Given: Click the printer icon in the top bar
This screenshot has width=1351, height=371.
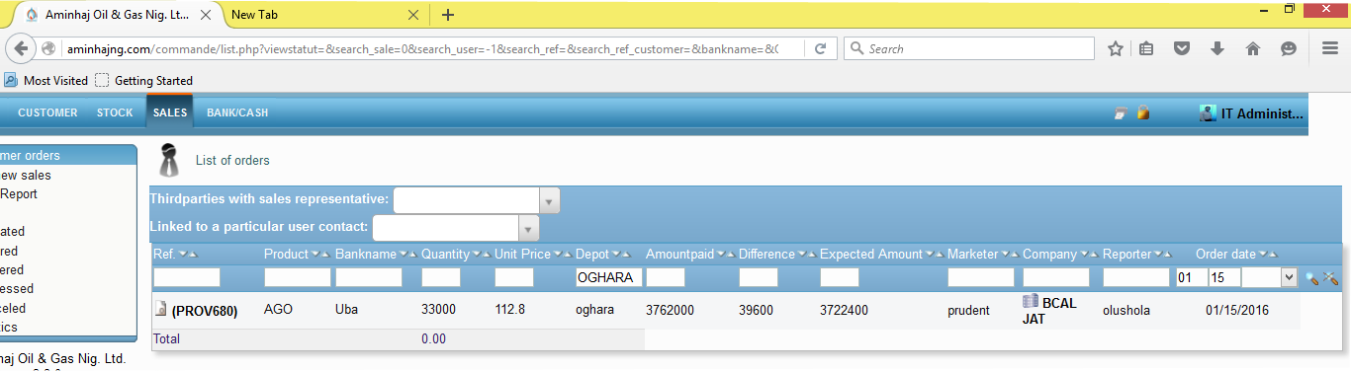Looking at the screenshot, I should tap(1121, 113).
